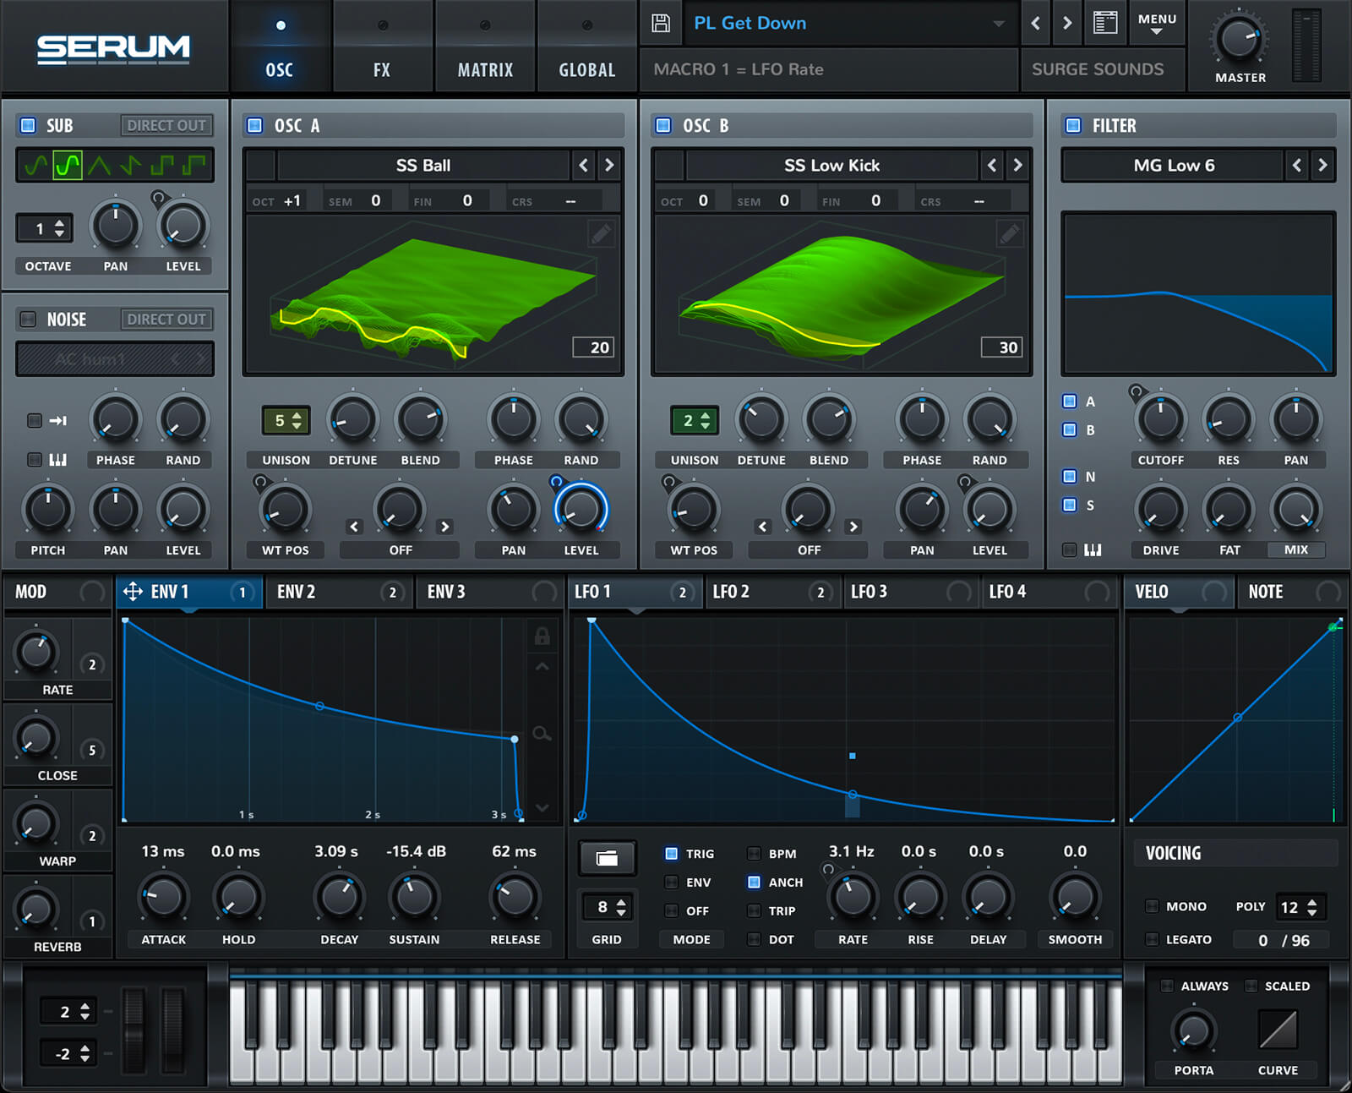1352x1093 pixels.
Task: Open the SS Low Kick wavetable selector
Action: tap(831, 165)
